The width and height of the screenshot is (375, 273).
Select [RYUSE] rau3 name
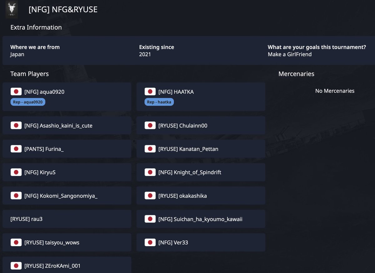[27, 219]
